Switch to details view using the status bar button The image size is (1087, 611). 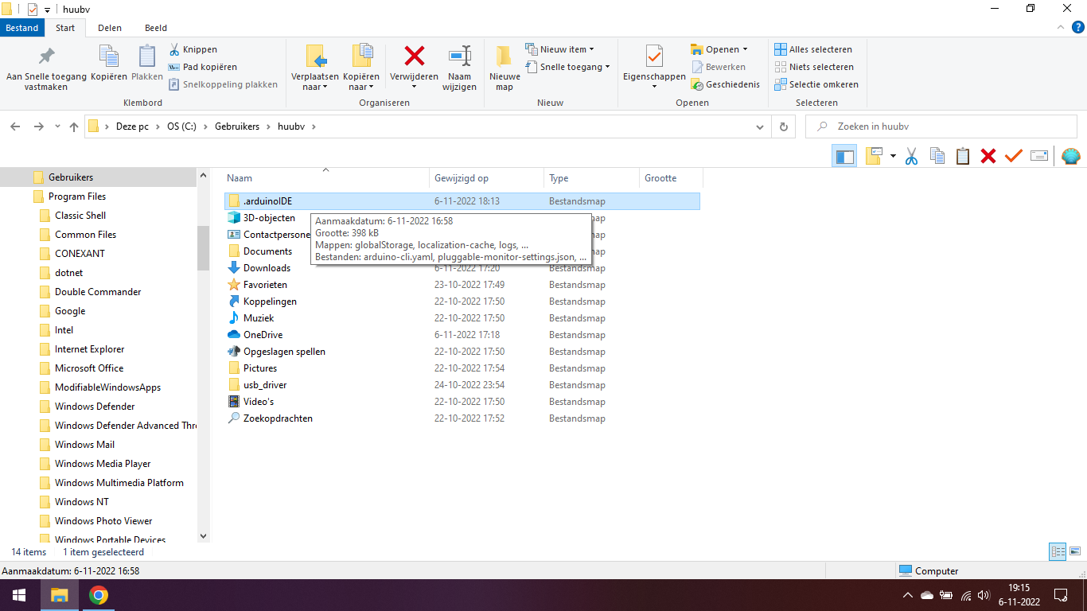1058,551
